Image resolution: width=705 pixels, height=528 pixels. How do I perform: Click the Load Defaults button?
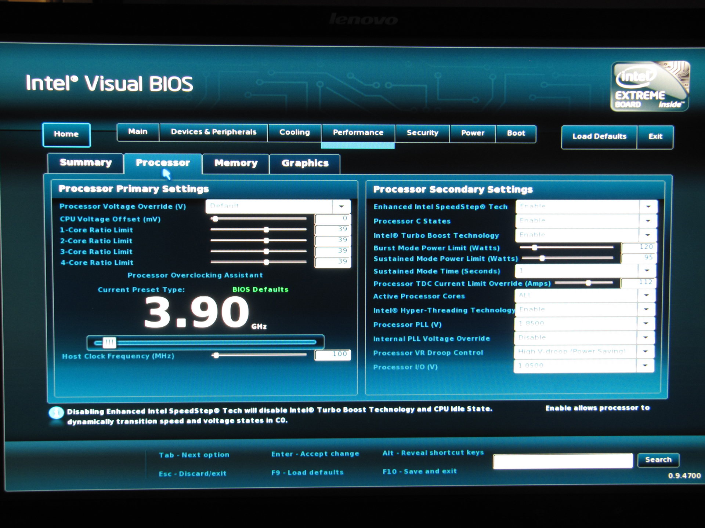(x=599, y=137)
